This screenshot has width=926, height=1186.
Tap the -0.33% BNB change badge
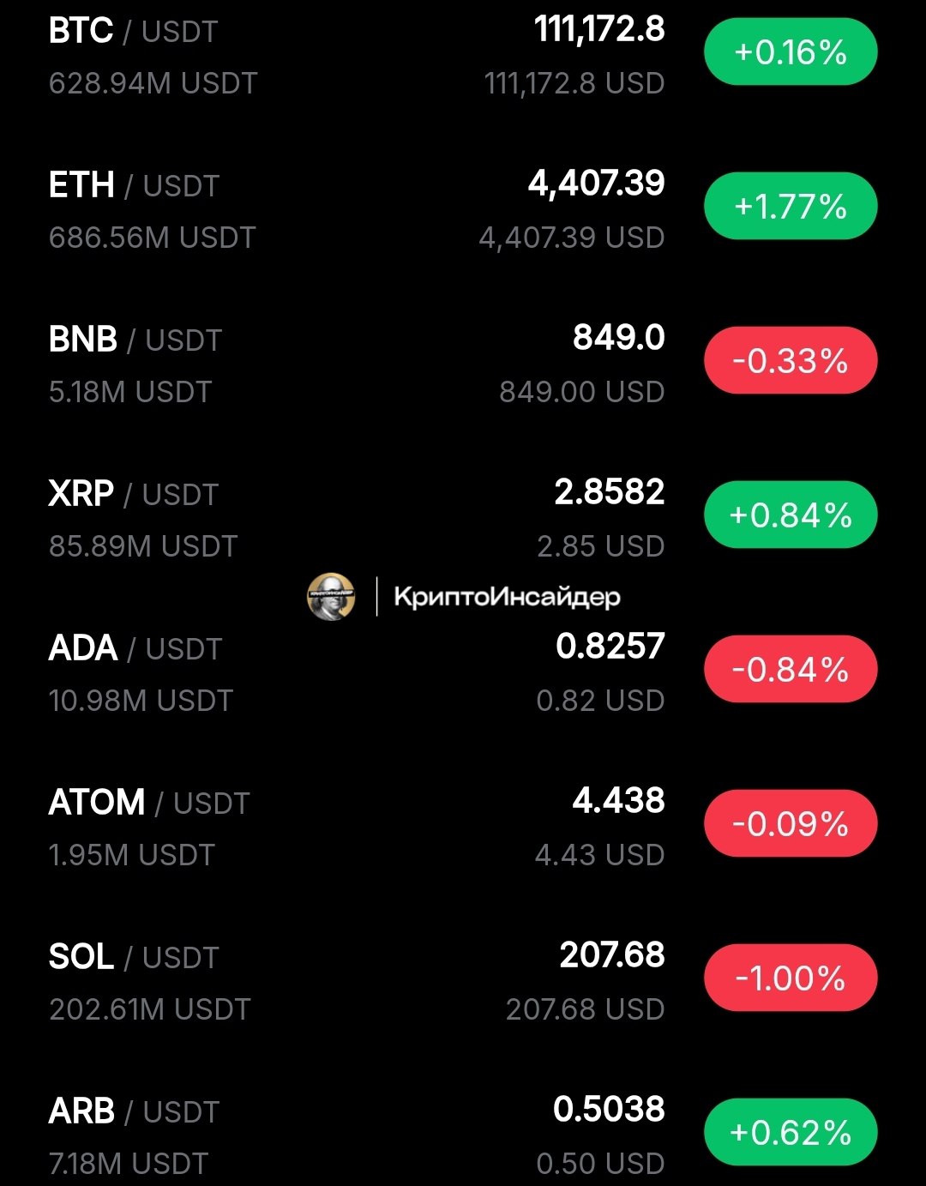pyautogui.click(x=791, y=361)
